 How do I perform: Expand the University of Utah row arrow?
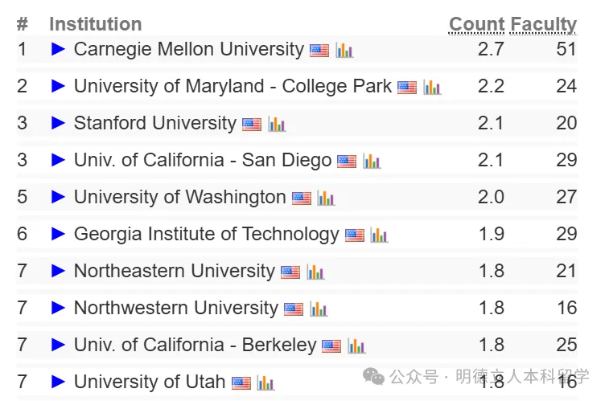tap(58, 382)
